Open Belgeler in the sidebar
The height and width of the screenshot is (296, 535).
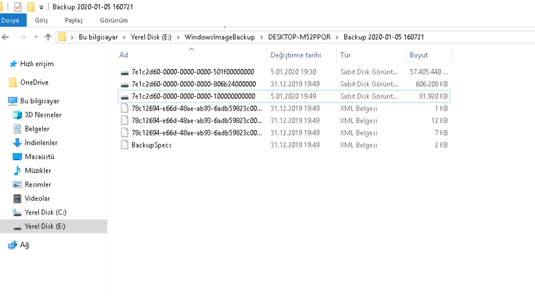(x=37, y=129)
